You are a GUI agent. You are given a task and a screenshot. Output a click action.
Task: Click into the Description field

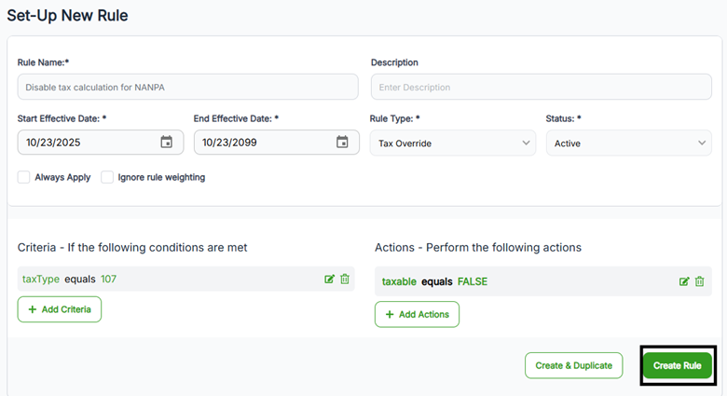541,88
